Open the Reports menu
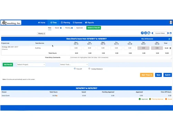This screenshot has width=173, height=130. 90,23
